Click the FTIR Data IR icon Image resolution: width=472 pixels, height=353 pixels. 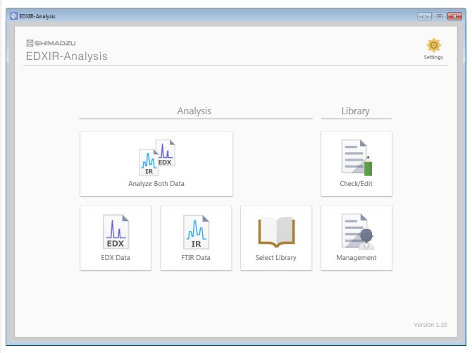[196, 232]
